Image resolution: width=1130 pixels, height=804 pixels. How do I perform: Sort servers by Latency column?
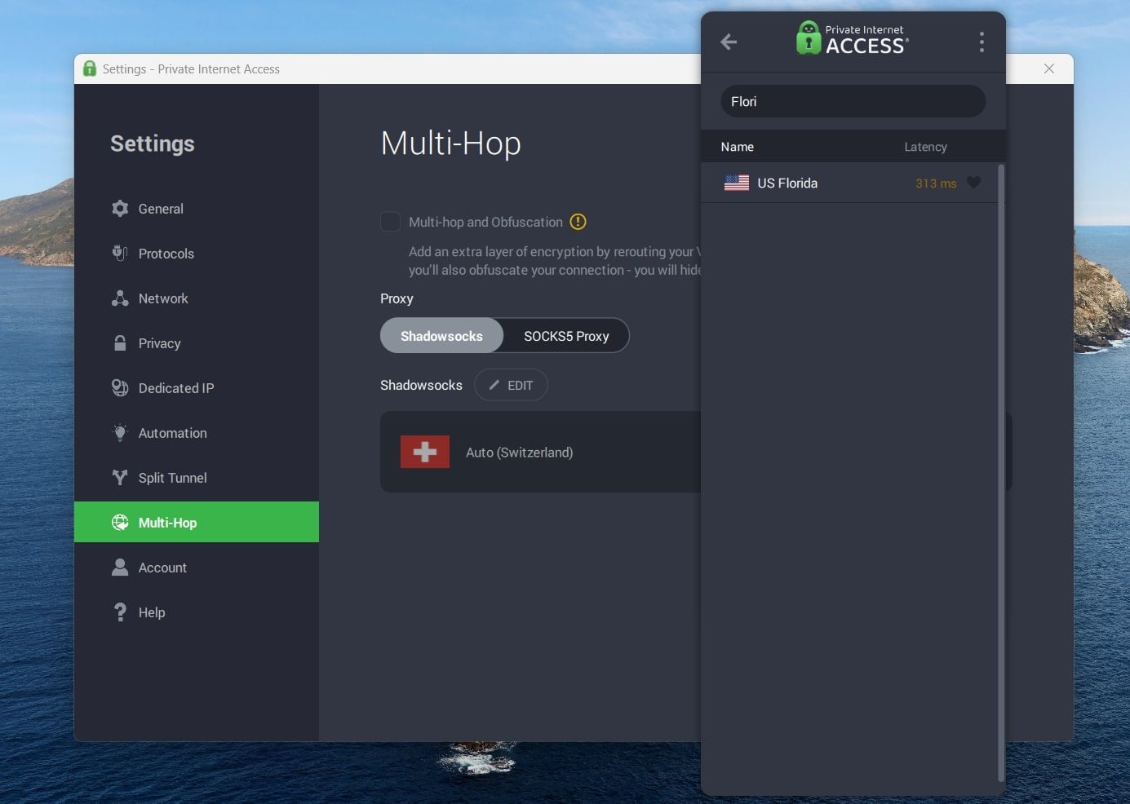coord(925,147)
